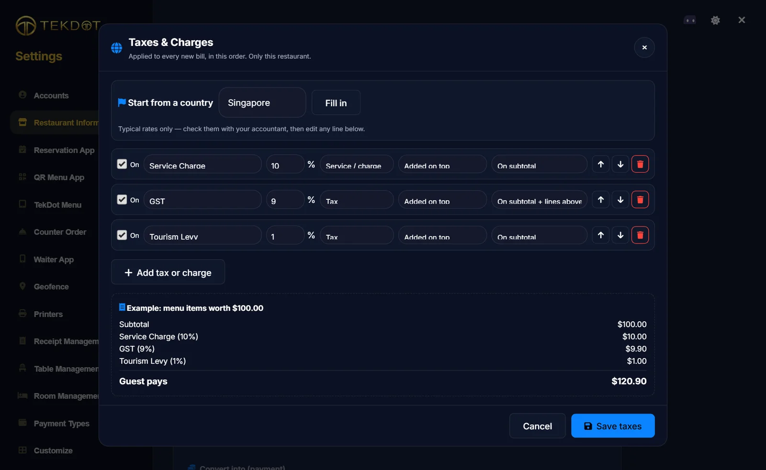Click the Service Charge rate field showing 10
Viewport: 766px width, 470px height.
point(285,164)
